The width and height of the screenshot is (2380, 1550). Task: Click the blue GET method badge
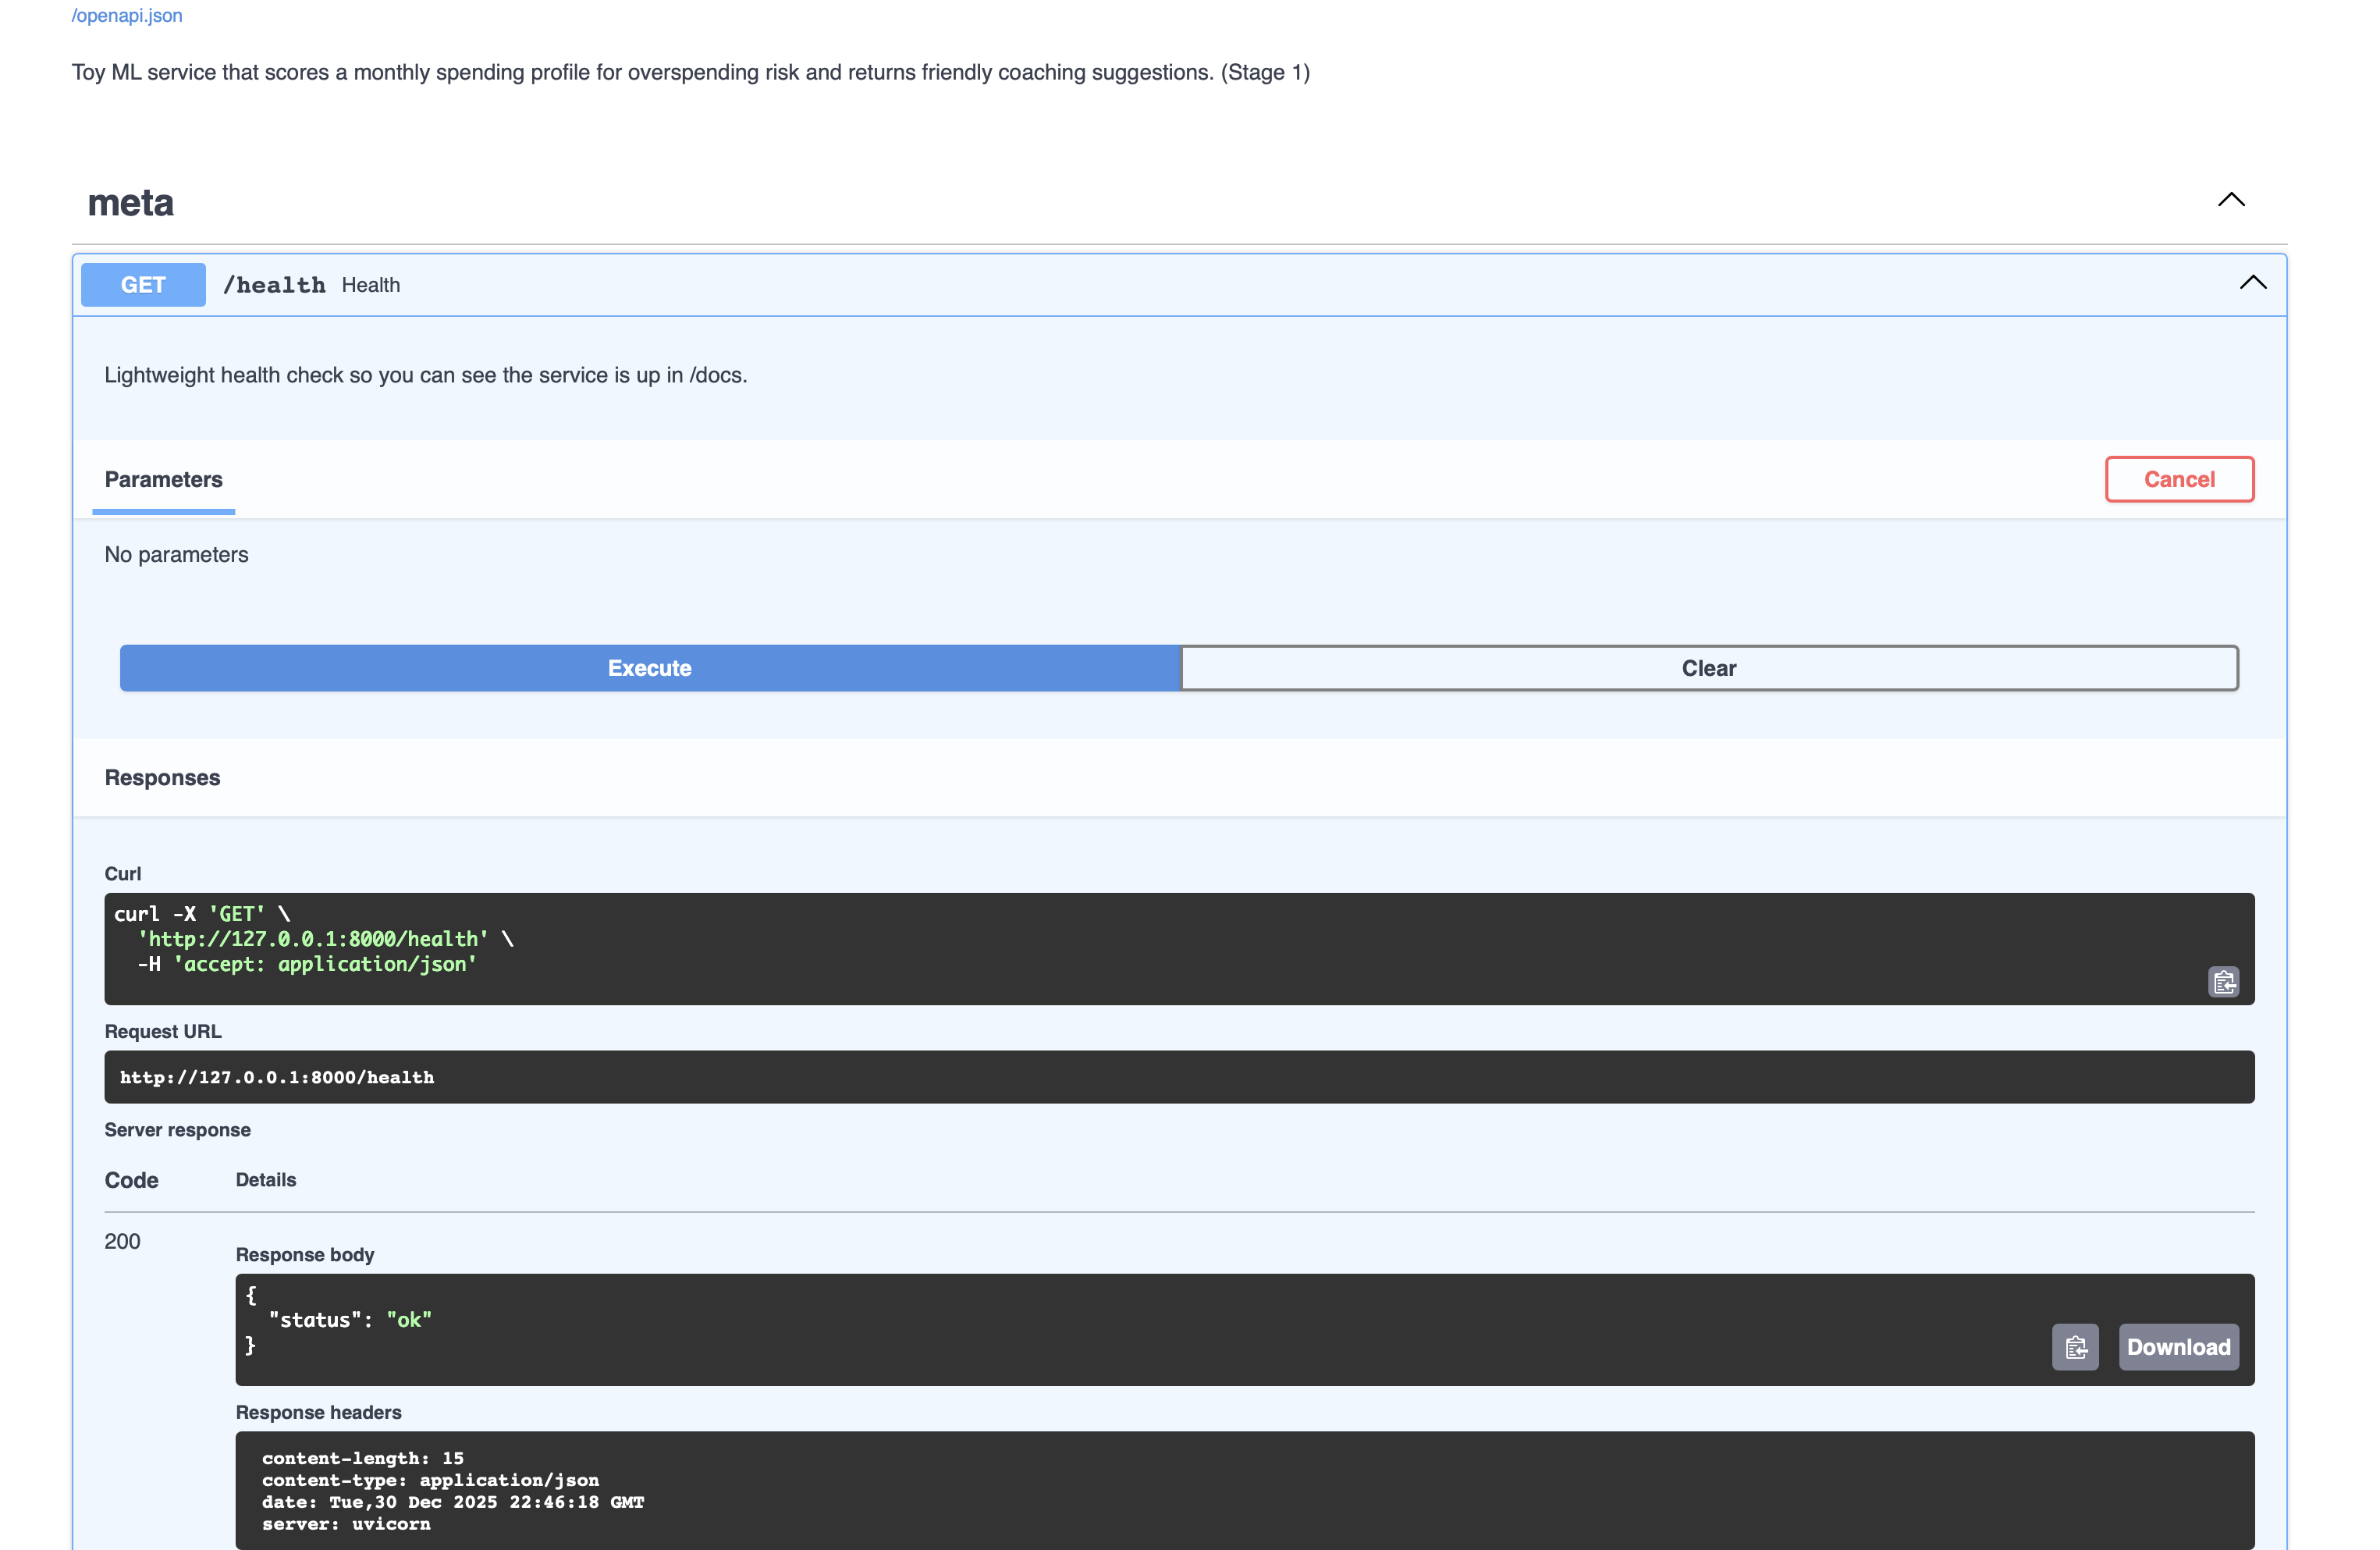pyautogui.click(x=143, y=285)
